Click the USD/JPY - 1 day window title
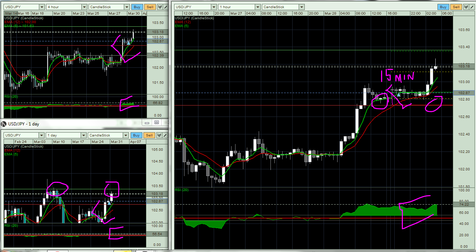476x252 pixels. click(24, 124)
